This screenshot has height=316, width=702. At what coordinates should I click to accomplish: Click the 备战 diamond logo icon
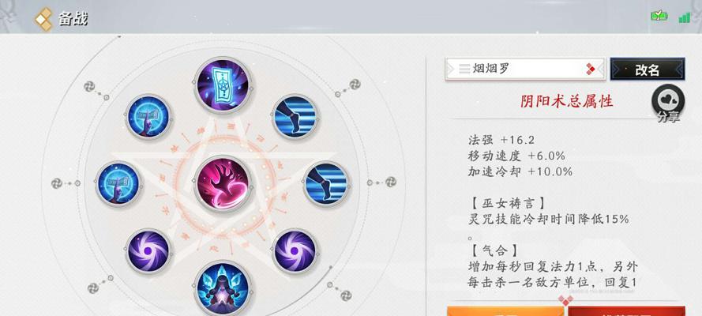click(x=44, y=19)
